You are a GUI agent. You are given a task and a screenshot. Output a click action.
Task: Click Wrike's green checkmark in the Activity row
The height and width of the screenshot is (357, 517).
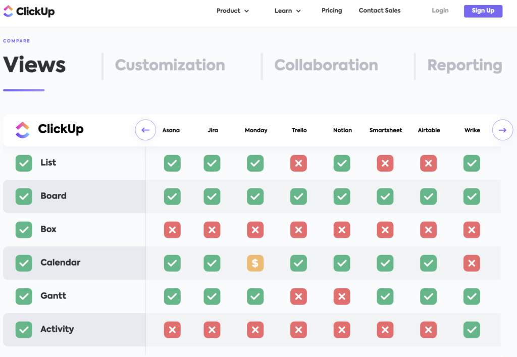pos(472,330)
